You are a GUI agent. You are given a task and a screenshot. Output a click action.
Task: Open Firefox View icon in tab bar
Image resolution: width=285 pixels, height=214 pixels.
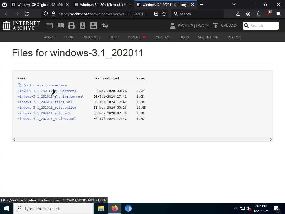point(4,4)
